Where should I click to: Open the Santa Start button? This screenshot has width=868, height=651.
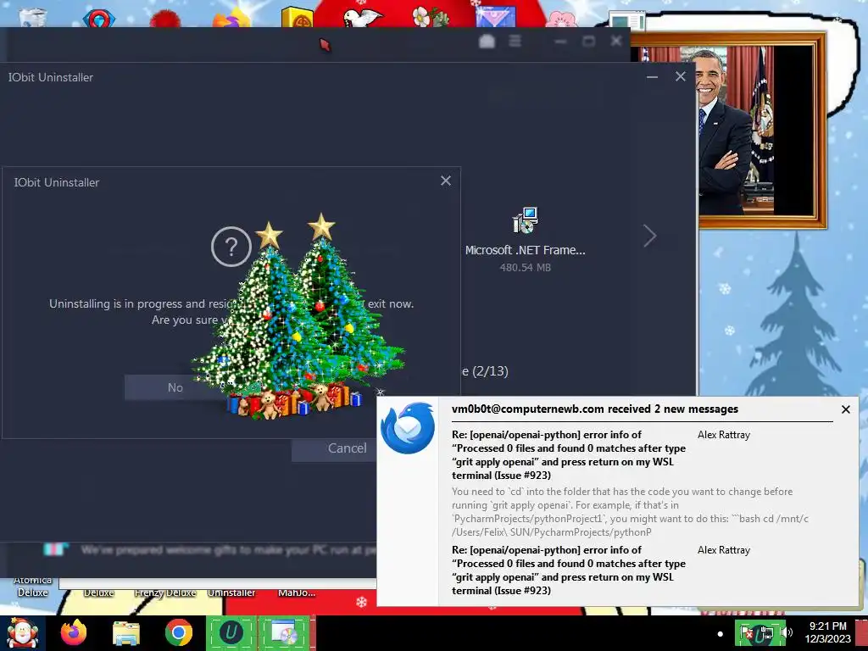coord(22,633)
